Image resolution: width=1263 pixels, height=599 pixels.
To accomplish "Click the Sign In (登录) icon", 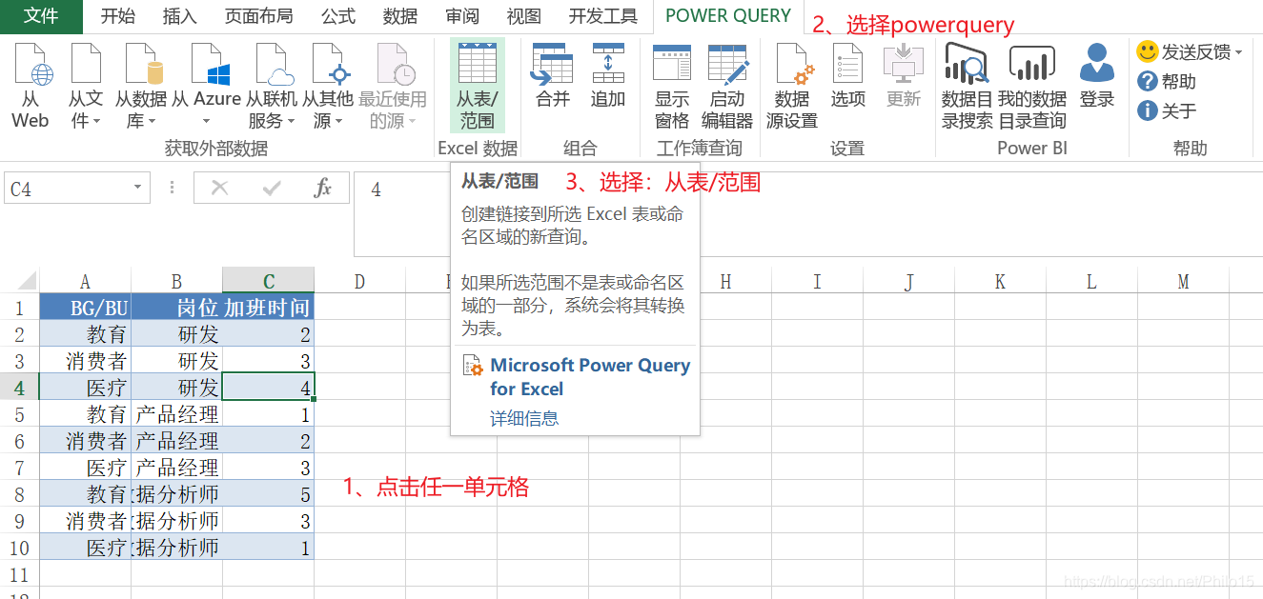I will [x=1097, y=76].
